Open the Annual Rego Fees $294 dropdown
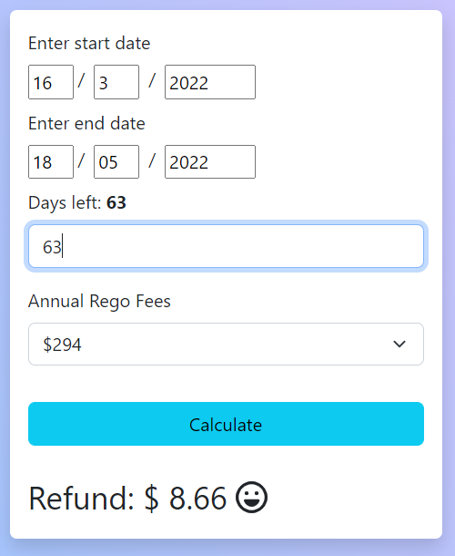Image resolution: width=455 pixels, height=556 pixels. coord(226,344)
